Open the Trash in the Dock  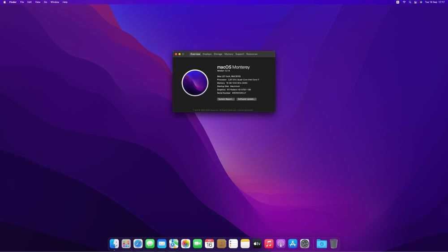click(x=333, y=243)
